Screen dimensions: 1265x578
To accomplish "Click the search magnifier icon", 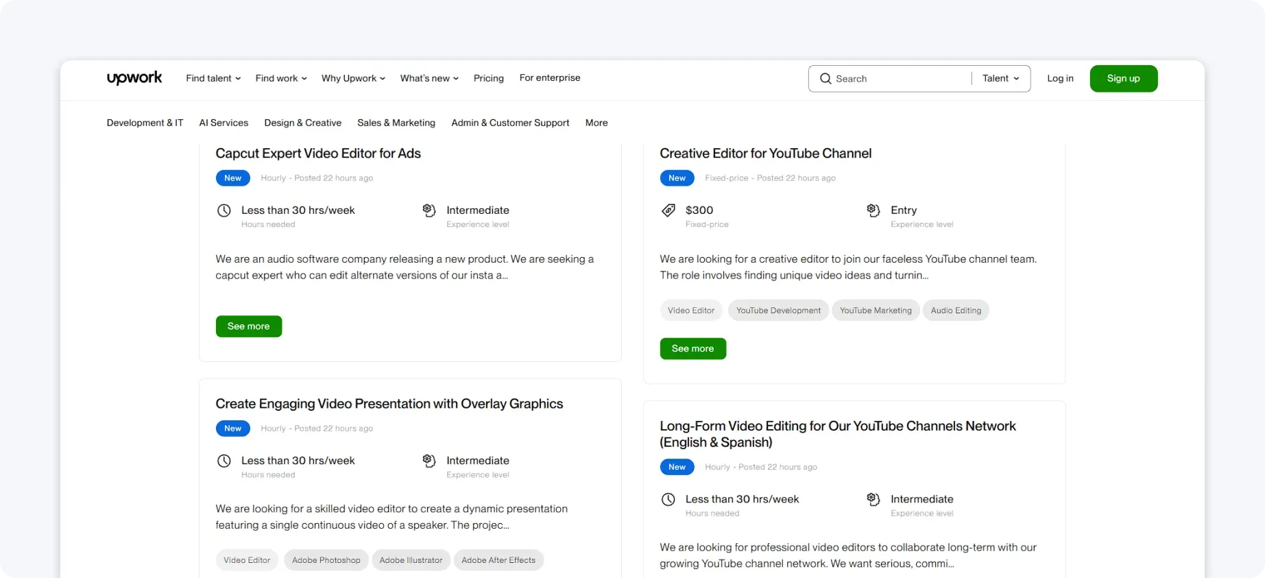I will click(826, 79).
